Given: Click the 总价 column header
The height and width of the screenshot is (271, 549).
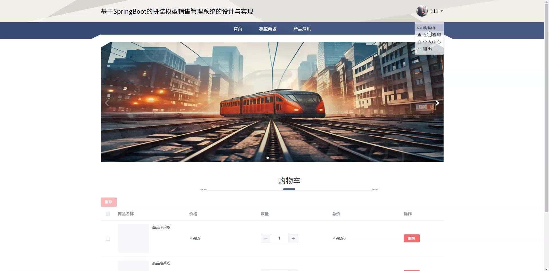Looking at the screenshot, I should coord(336,214).
